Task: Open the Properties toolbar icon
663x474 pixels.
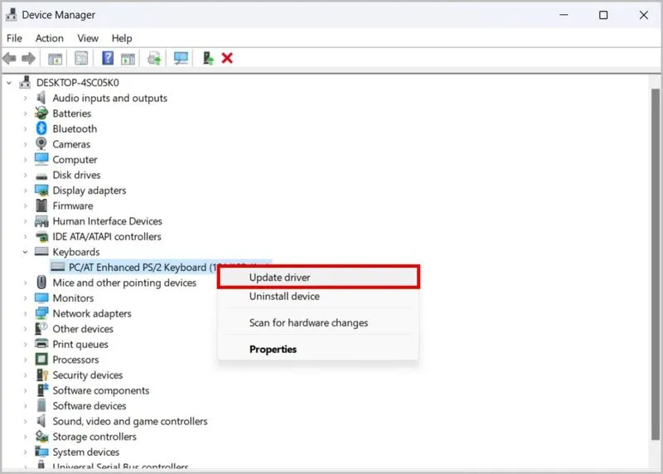Action: tap(81, 58)
